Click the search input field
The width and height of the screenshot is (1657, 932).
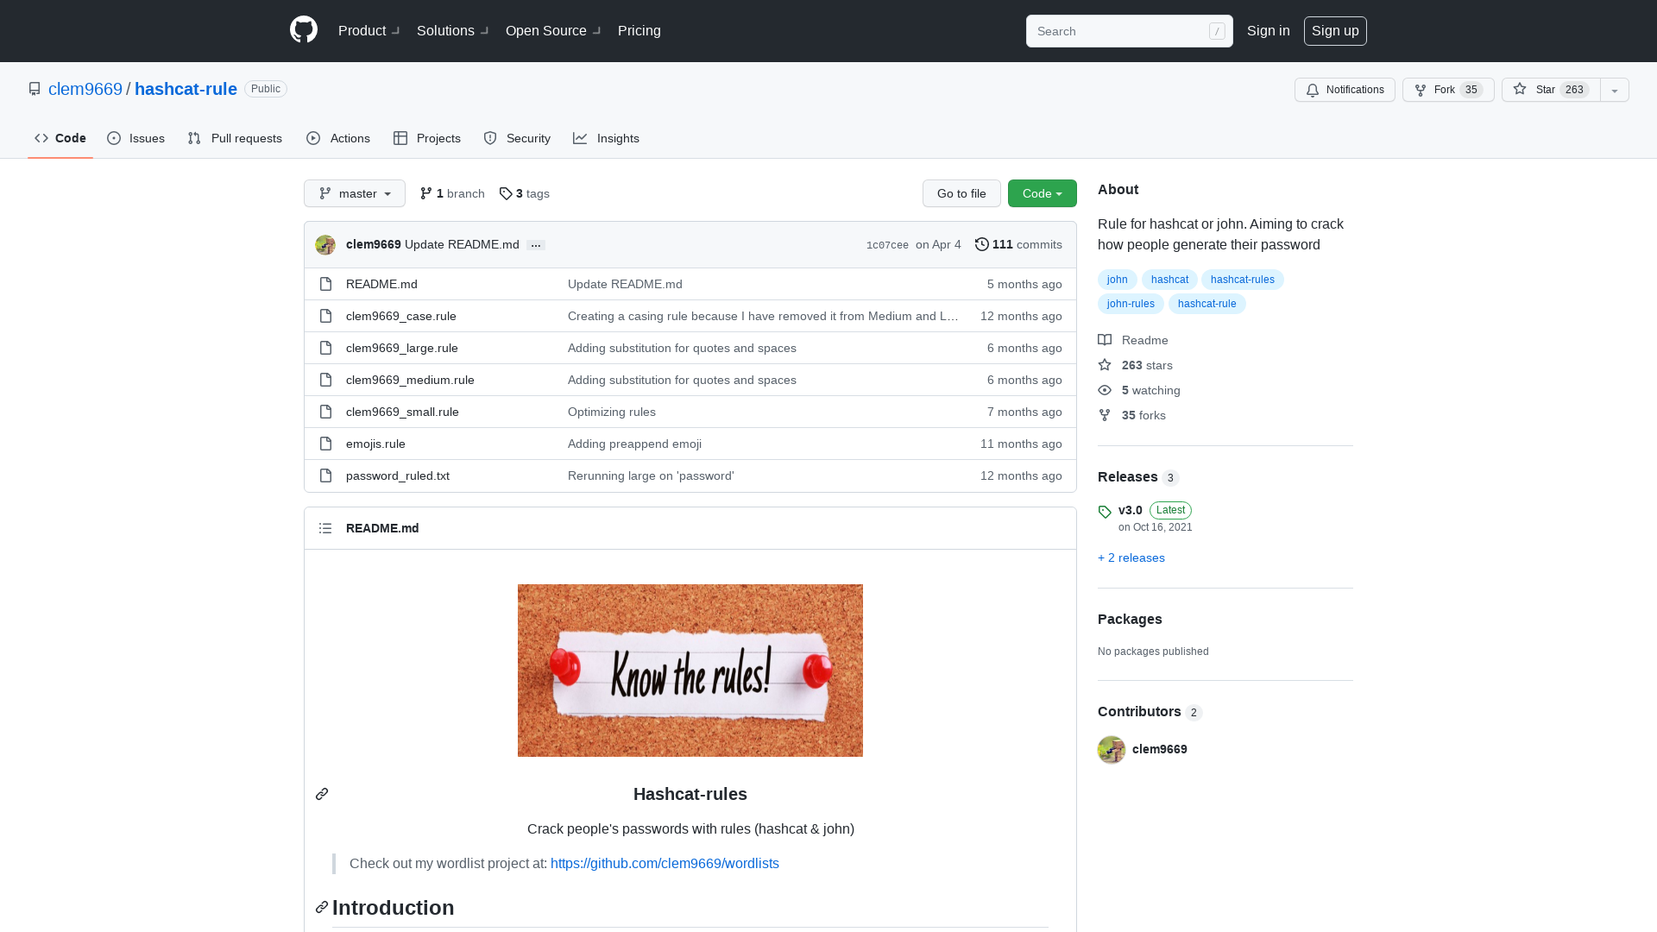[1129, 31]
